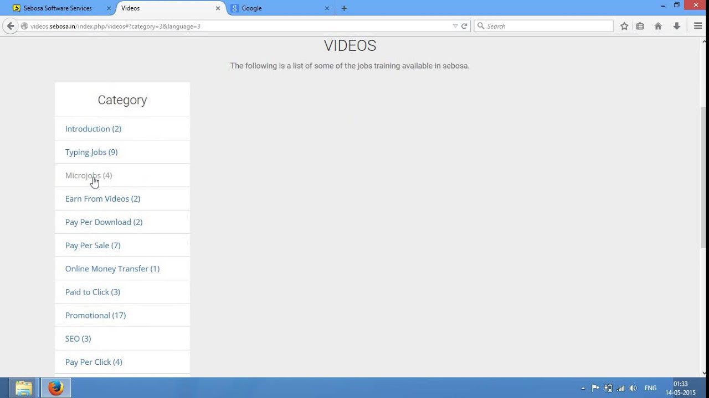Open the Pay Per Click (4) category
Viewport: 709px width, 398px height.
(94, 362)
